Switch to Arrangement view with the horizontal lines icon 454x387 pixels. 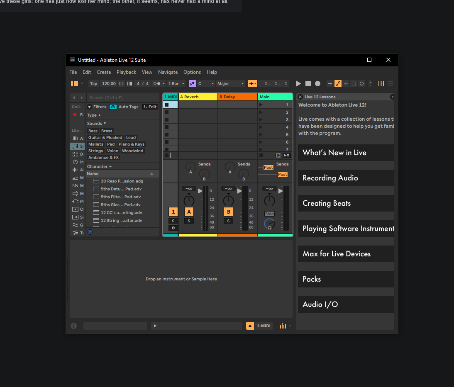click(x=391, y=84)
